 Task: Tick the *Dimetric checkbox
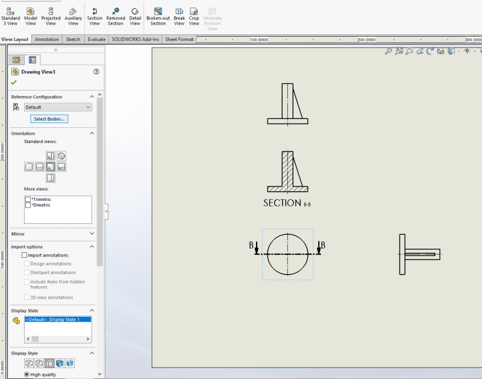[x=28, y=205]
